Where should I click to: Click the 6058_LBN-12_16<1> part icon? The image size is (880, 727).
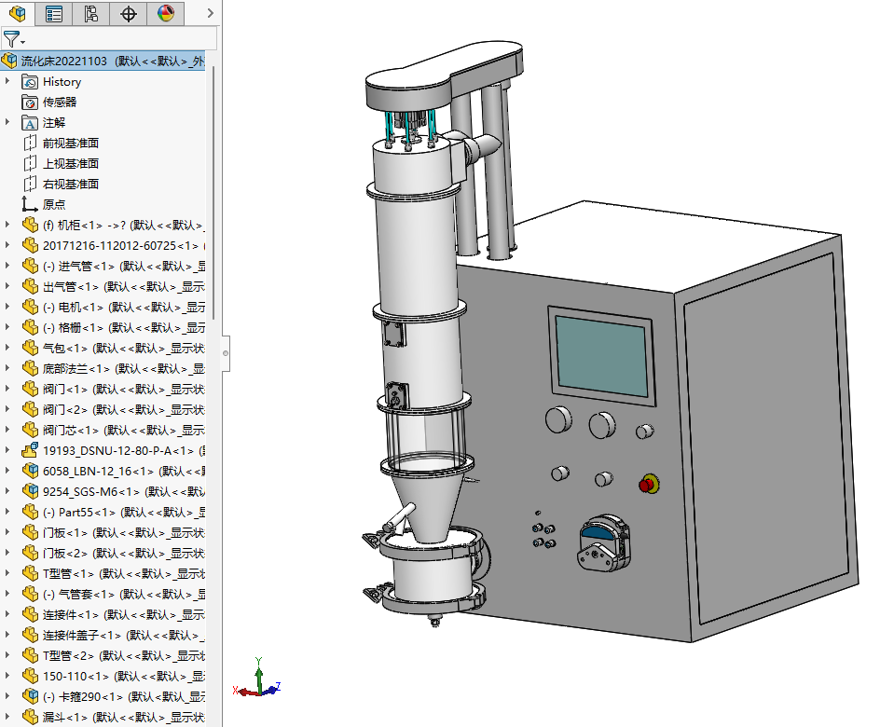click(30, 471)
